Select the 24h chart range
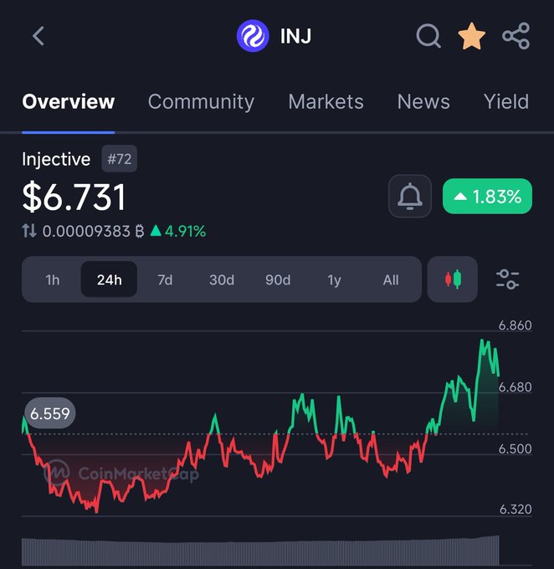The width and height of the screenshot is (554, 569). (x=109, y=279)
